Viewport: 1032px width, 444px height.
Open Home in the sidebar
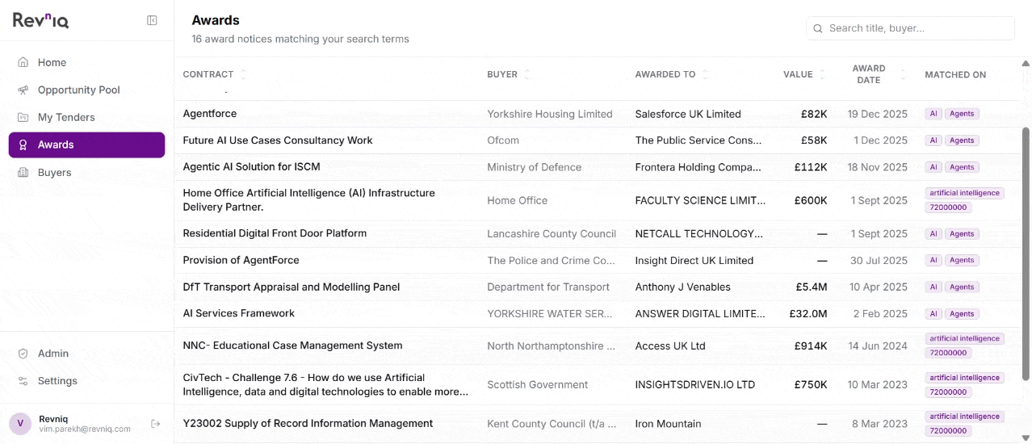[86, 62]
